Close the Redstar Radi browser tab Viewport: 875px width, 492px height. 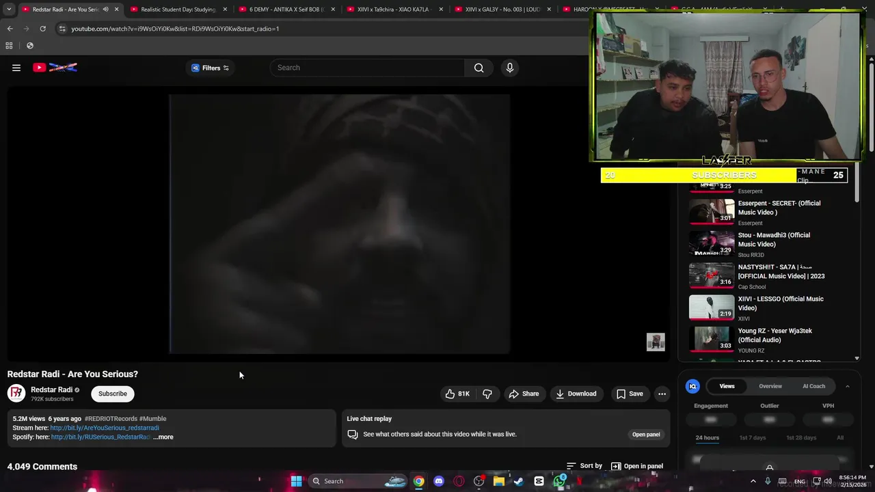(x=116, y=10)
